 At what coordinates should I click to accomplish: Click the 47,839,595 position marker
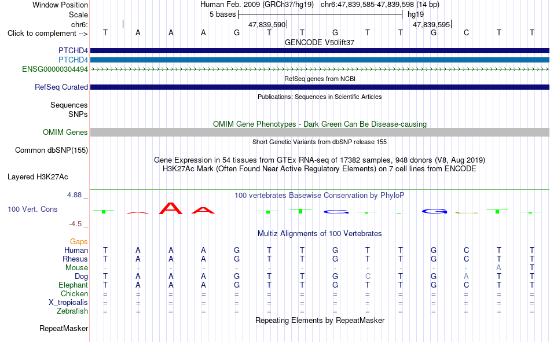pos(431,24)
